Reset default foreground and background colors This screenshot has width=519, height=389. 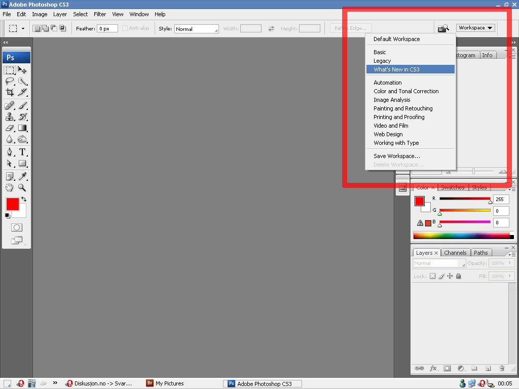click(x=7, y=216)
